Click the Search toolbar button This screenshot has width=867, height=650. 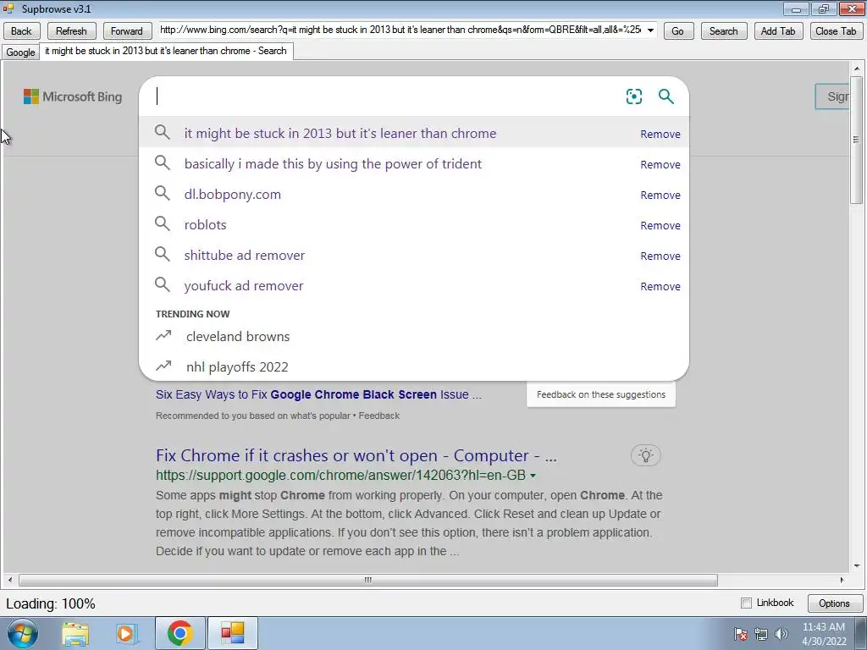click(x=724, y=31)
